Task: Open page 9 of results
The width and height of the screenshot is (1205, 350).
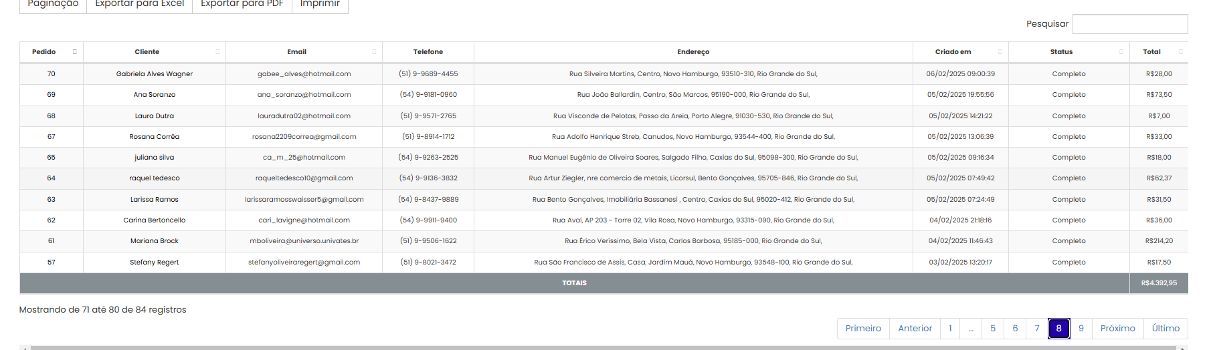Action: coord(1081,329)
